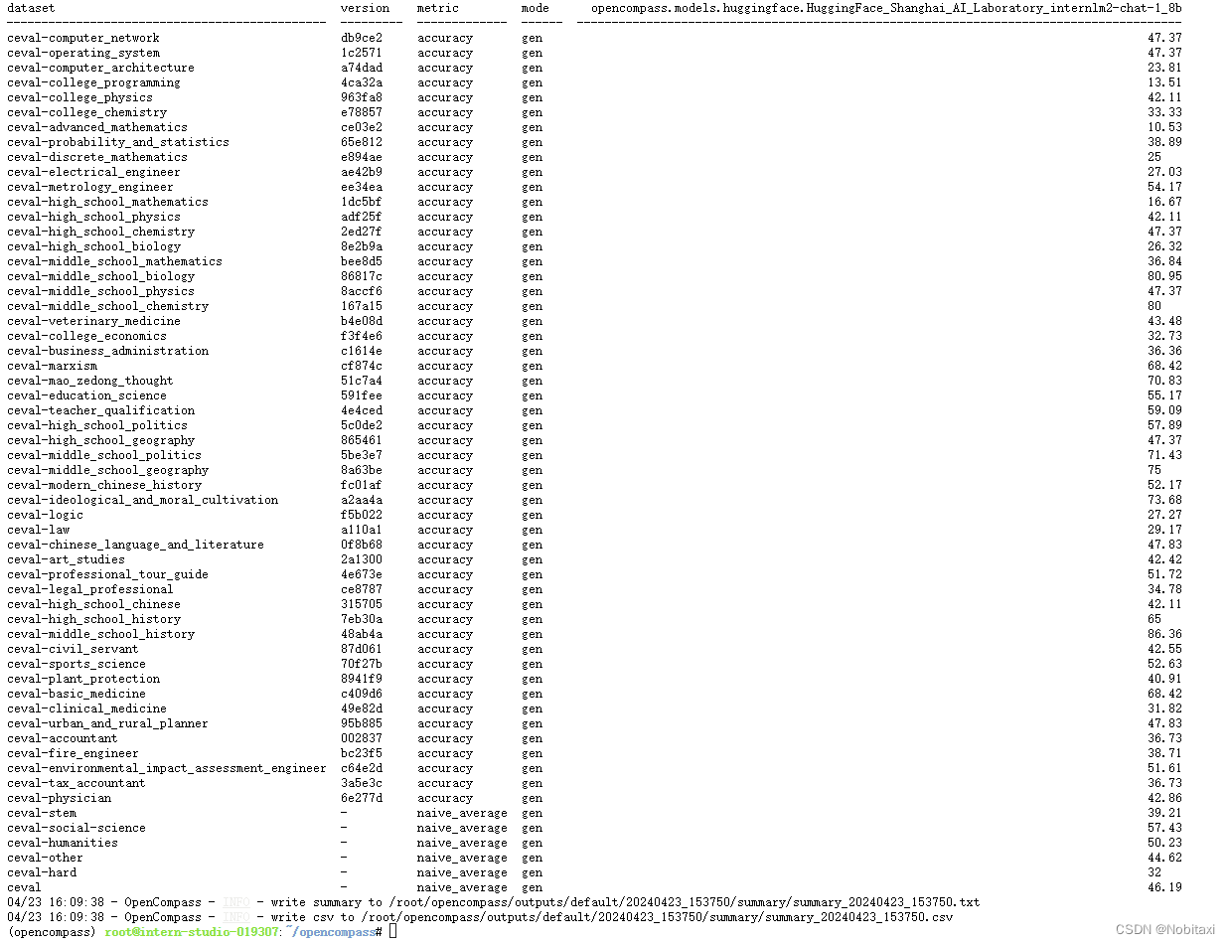Screen dimensions: 1230x944
Task: Select the ceval-high_school_chinese dataset name
Action: pos(93,604)
